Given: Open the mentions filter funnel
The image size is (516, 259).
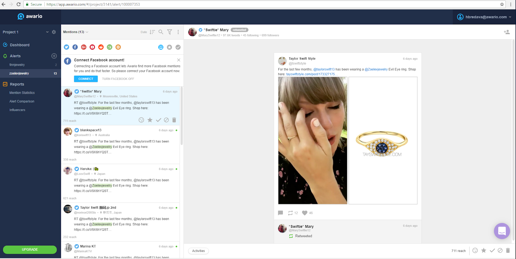Looking at the screenshot, I should click(x=170, y=32).
